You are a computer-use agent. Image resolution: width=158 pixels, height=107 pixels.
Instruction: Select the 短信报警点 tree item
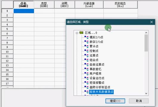[97, 83]
